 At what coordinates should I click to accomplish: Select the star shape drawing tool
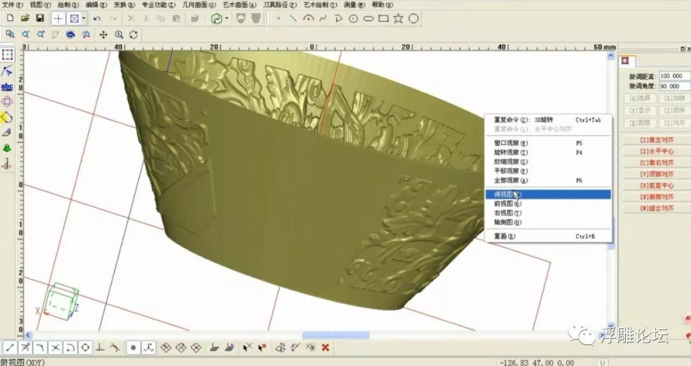click(x=398, y=19)
